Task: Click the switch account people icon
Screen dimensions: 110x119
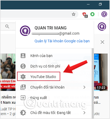Action: pyautogui.click(x=23, y=87)
